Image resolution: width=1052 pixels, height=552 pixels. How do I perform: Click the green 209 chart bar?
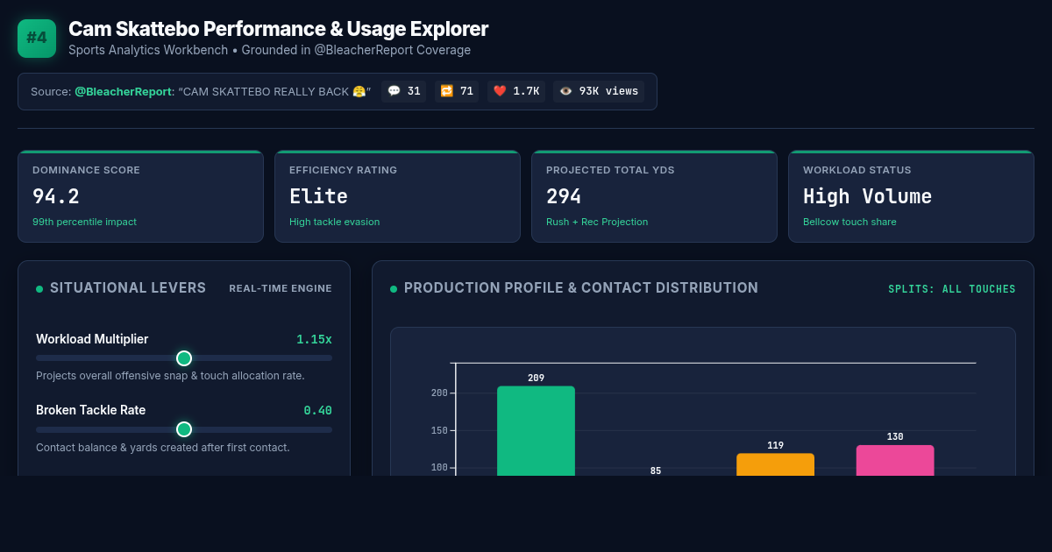(x=536, y=431)
